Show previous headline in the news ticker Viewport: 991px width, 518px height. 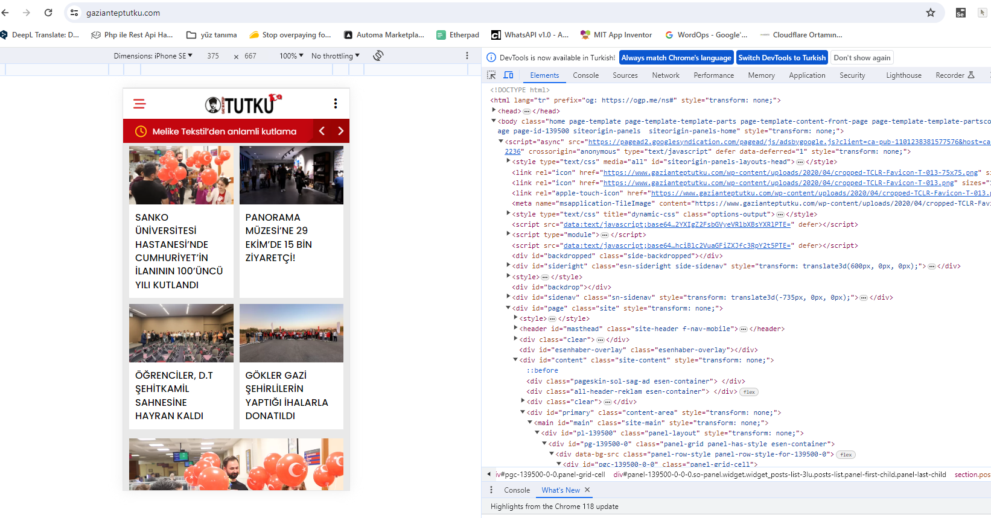tap(322, 131)
